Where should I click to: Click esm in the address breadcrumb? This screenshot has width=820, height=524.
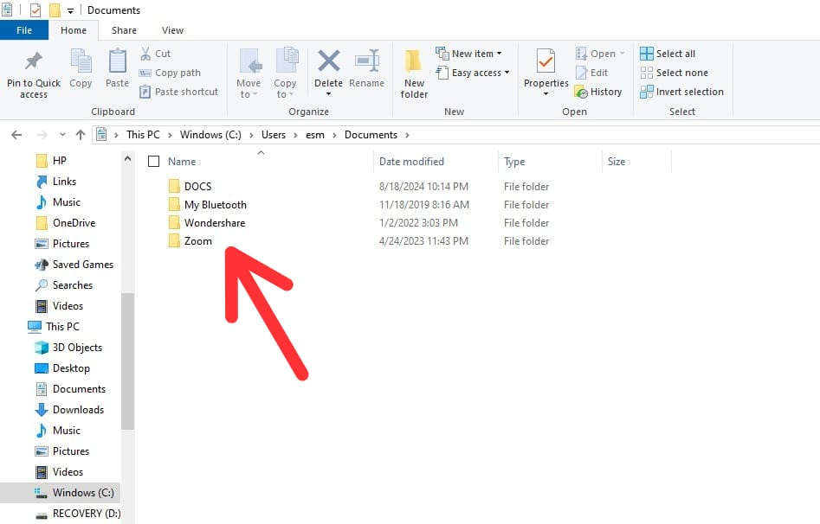(315, 135)
